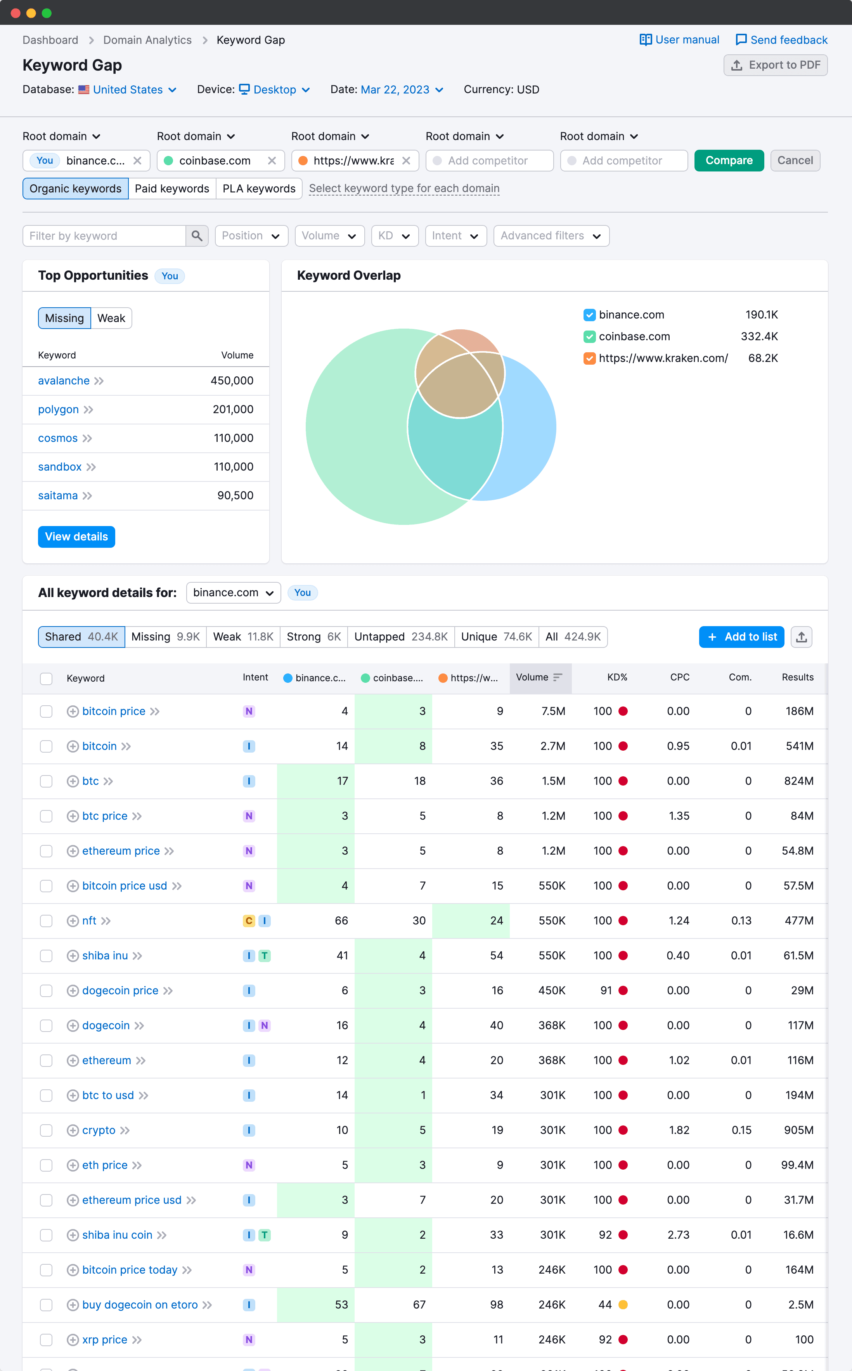Check the row checkbox for dogecoin price
The height and width of the screenshot is (1371, 852).
[x=46, y=990]
